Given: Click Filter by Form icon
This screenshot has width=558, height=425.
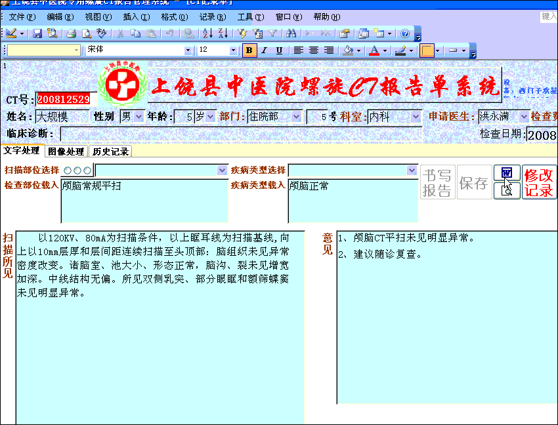Looking at the screenshot, I should 257,33.
